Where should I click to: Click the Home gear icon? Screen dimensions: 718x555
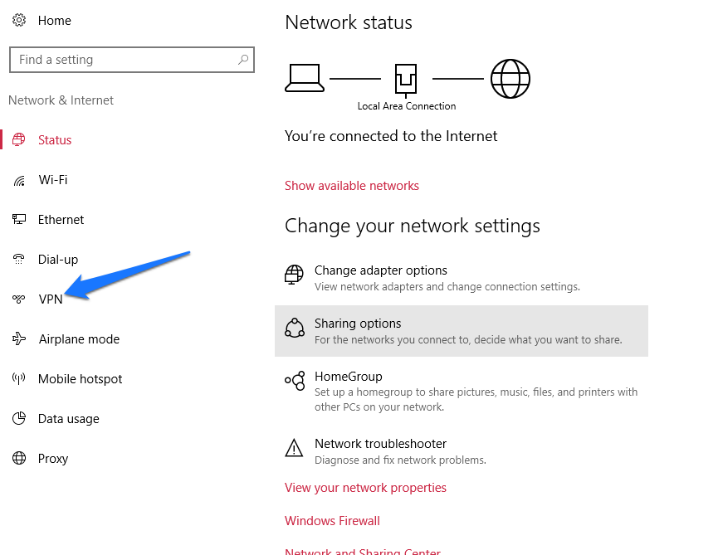(x=19, y=20)
